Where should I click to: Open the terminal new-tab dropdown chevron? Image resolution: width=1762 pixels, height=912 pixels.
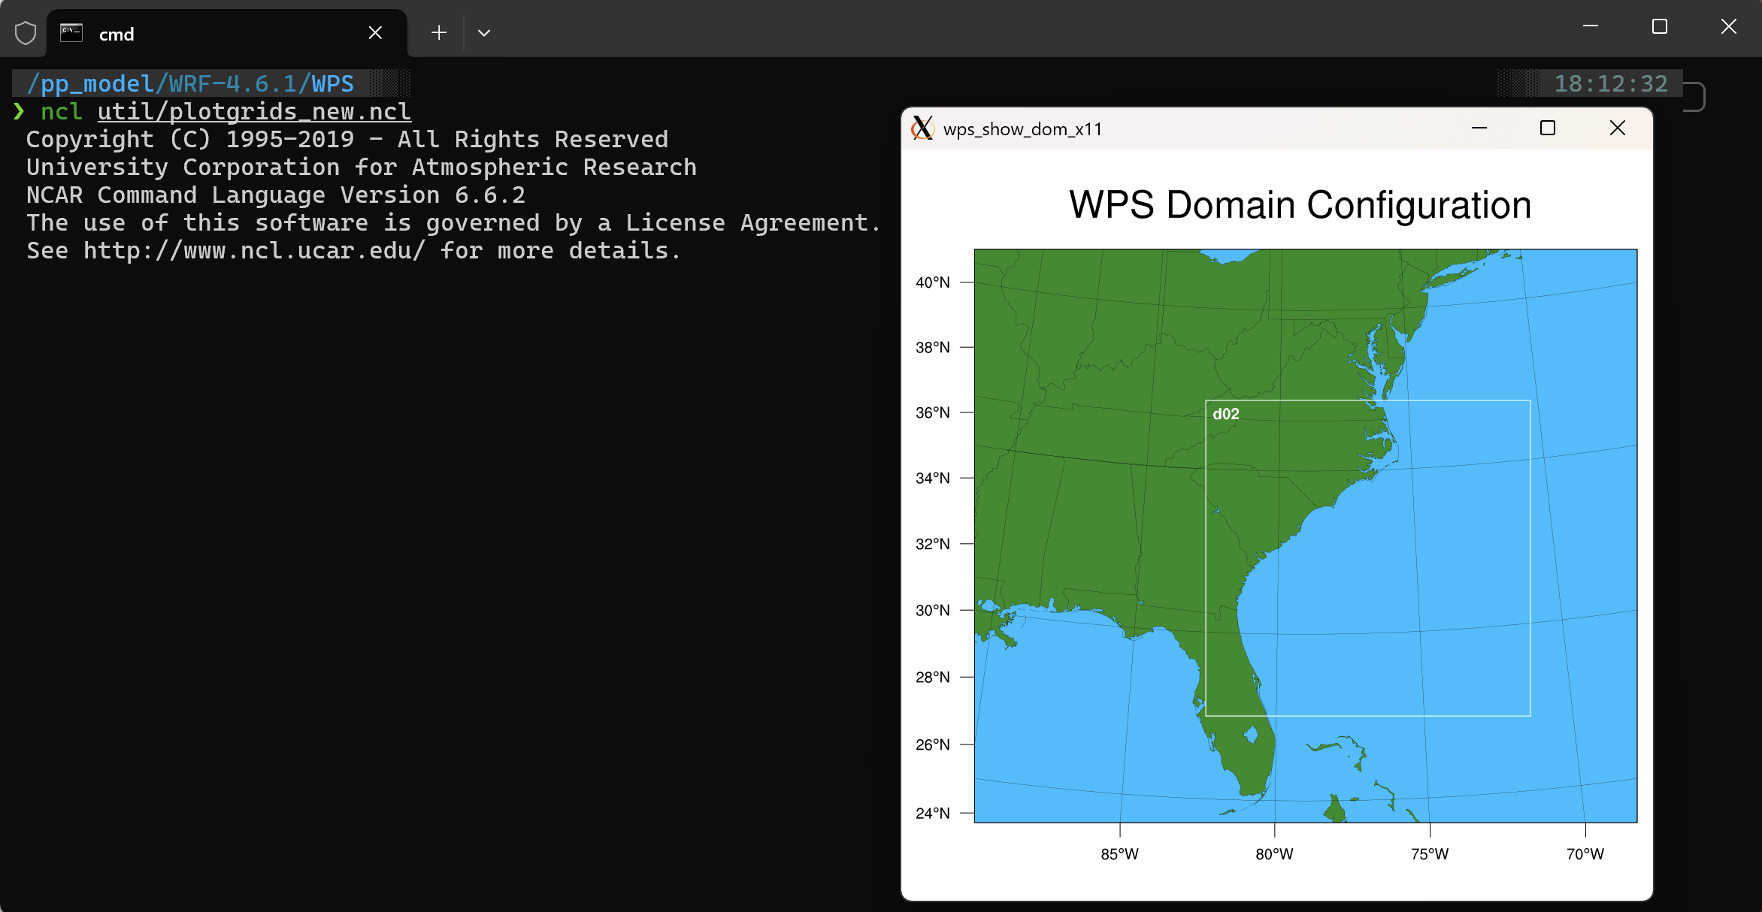pos(485,32)
